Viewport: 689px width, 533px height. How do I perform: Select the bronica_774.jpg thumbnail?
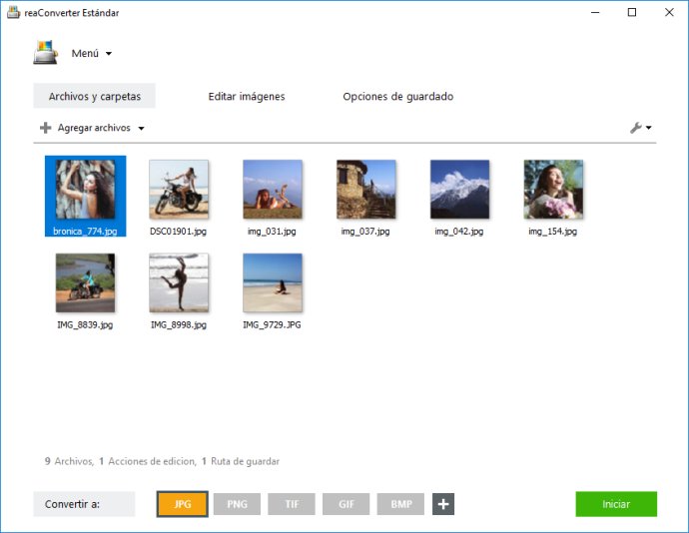click(x=85, y=189)
